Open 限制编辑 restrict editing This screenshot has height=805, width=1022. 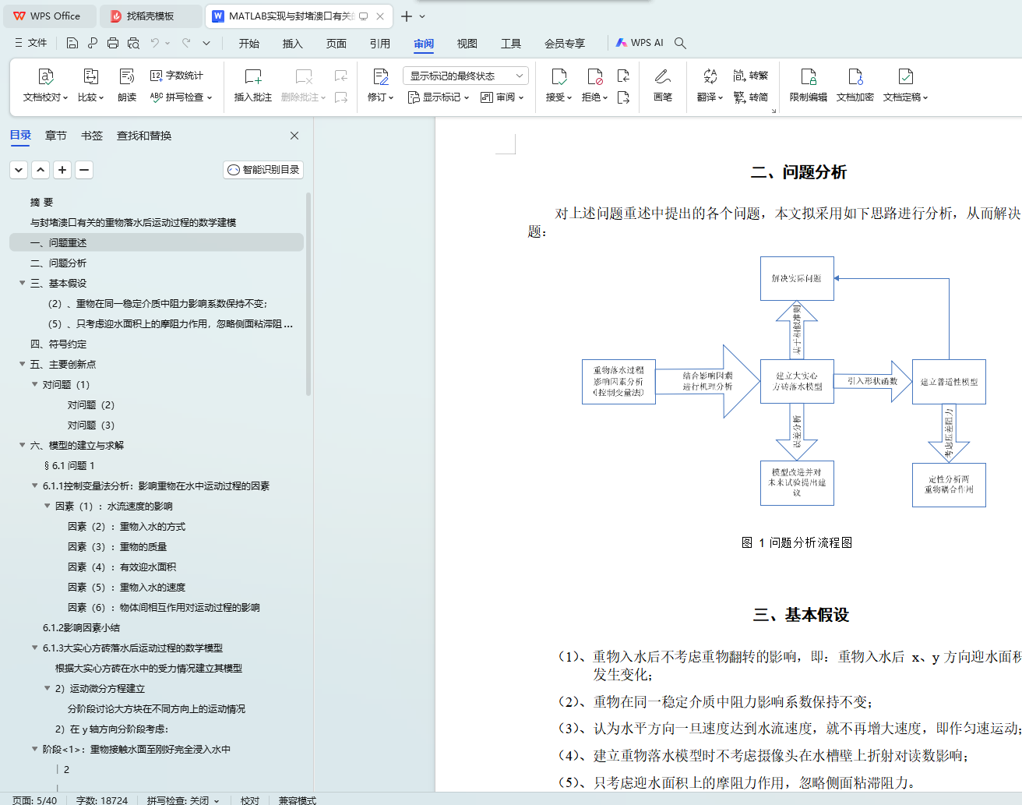pos(809,85)
